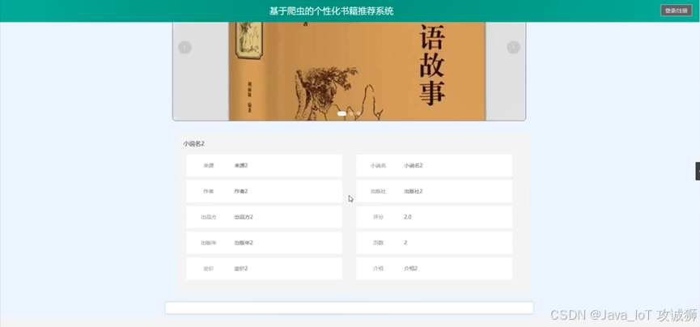
Task: Click the 评分 field label
Action: (378, 217)
